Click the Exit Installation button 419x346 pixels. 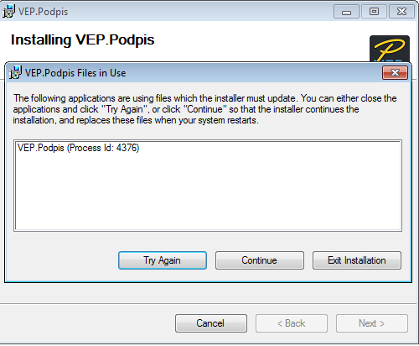357,260
